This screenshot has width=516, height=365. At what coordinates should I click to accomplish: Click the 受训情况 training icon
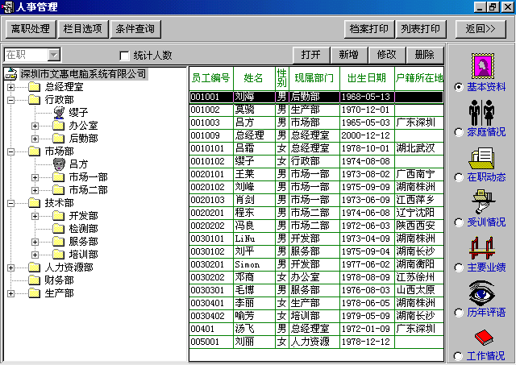tap(482, 201)
